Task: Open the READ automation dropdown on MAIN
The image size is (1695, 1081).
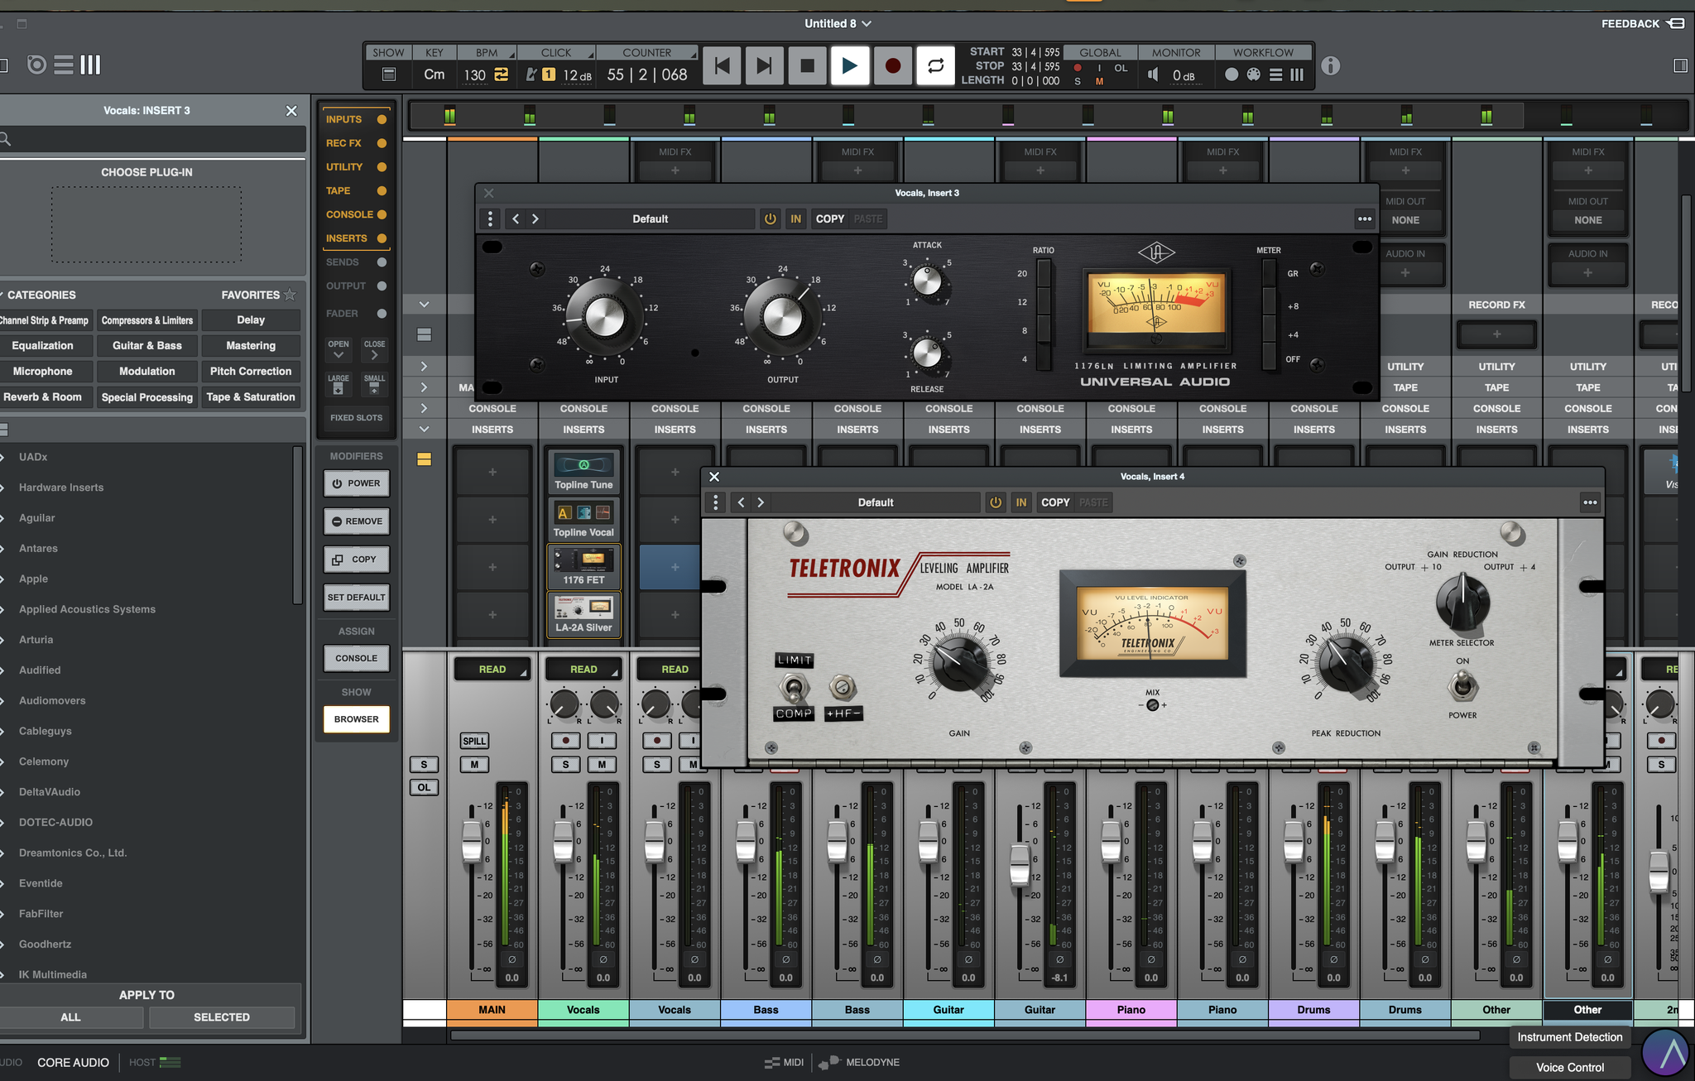Action: 492,669
